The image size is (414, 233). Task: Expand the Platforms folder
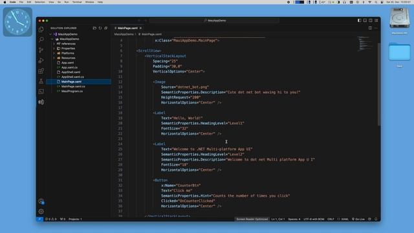[54, 53]
